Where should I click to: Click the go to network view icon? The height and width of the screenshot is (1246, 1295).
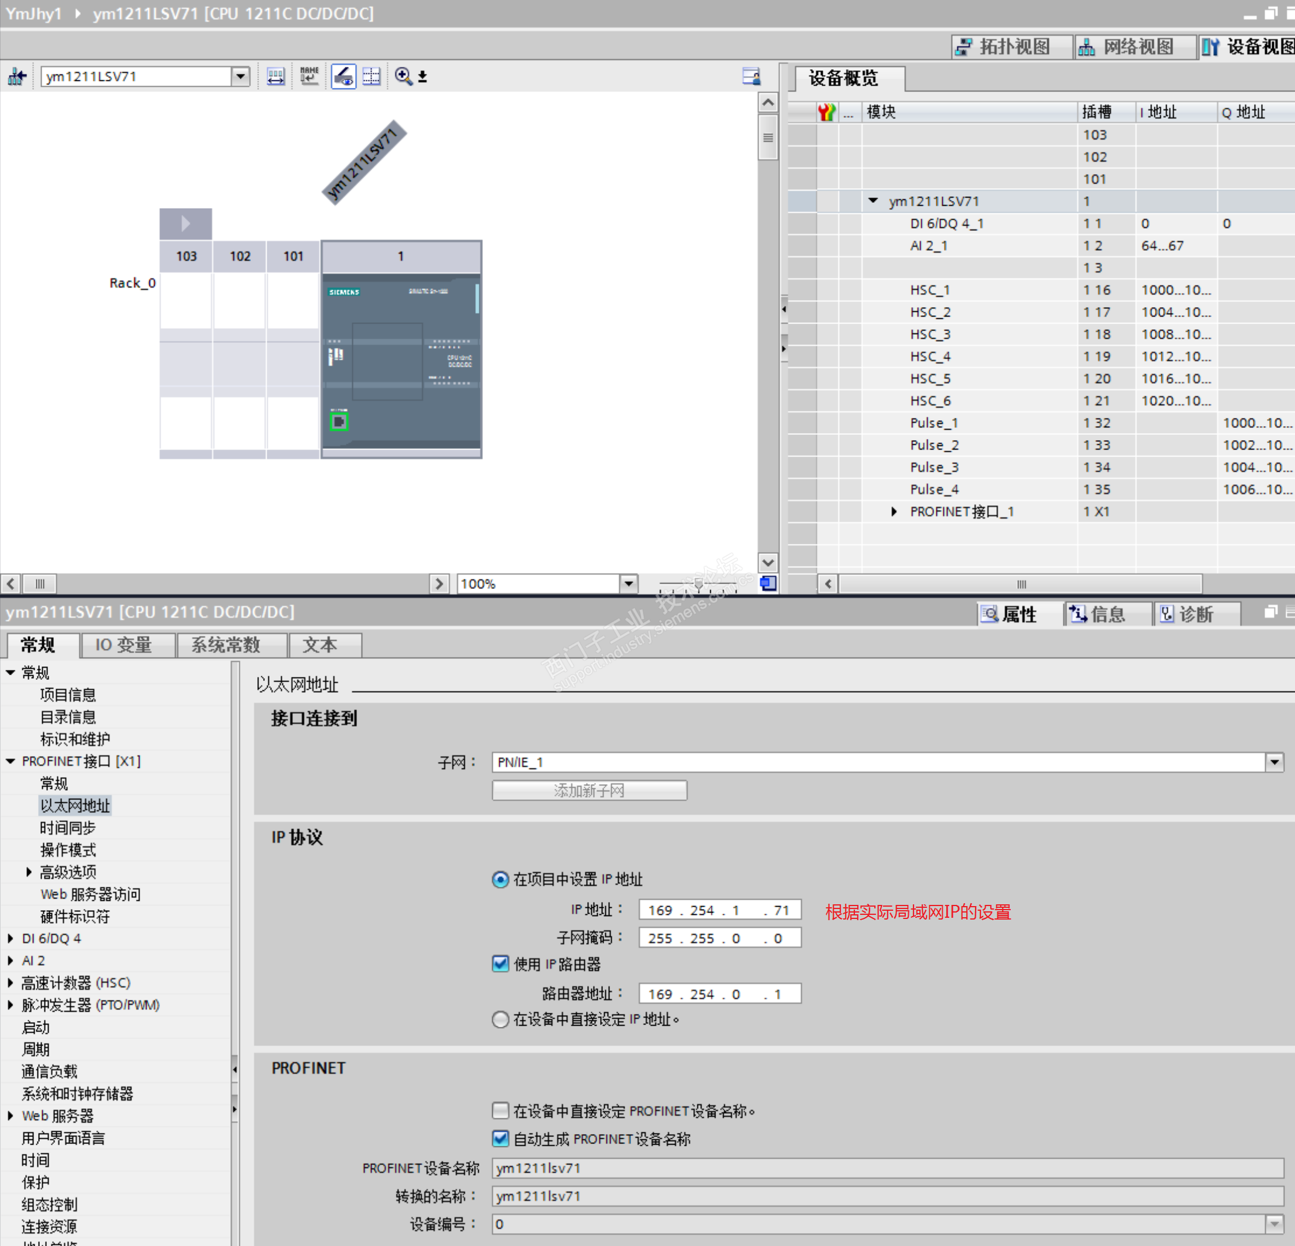point(17,76)
